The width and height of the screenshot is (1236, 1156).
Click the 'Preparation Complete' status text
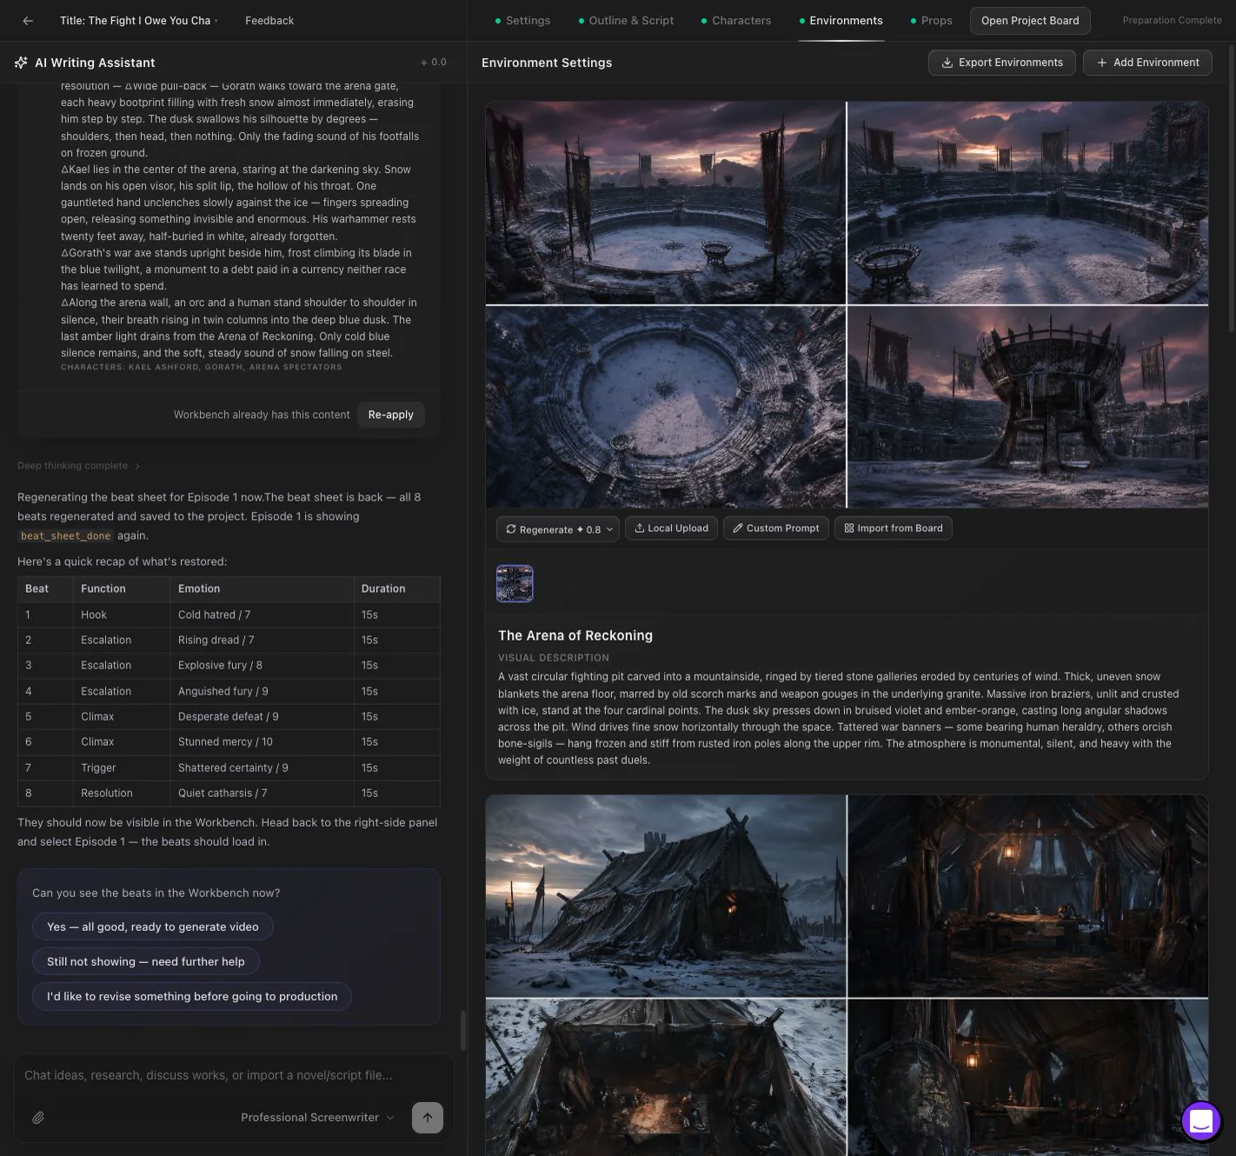click(1172, 20)
